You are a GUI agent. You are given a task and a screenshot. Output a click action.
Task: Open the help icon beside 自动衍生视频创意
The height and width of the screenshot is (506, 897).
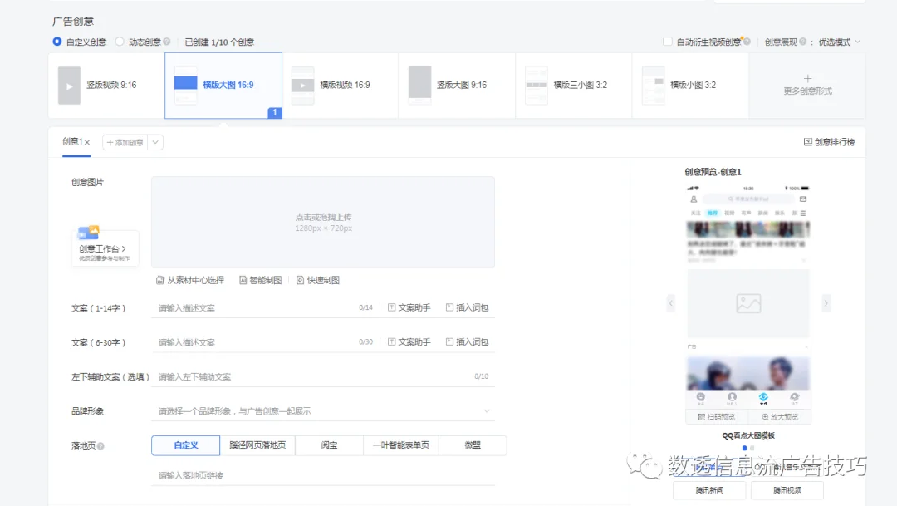[x=747, y=42]
